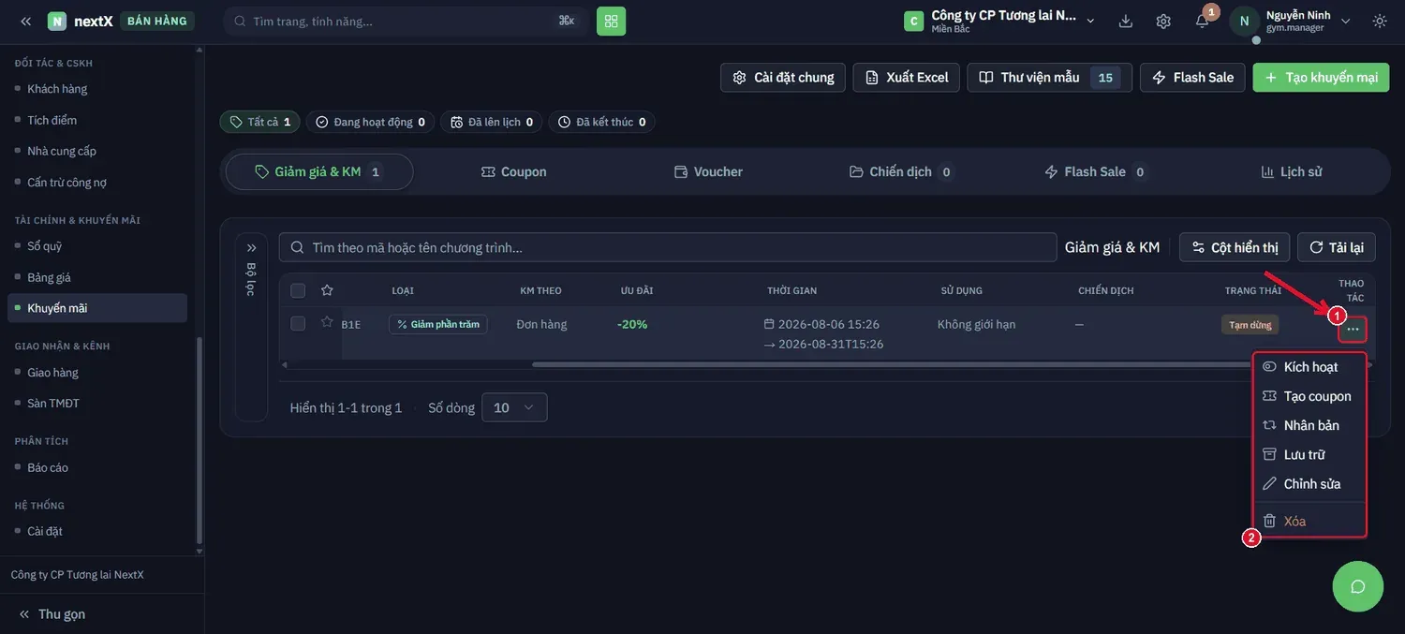Click the Tạo khuyến mại button
The height and width of the screenshot is (634, 1405).
point(1322,77)
